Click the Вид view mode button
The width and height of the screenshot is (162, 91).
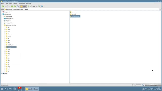[33, 6]
